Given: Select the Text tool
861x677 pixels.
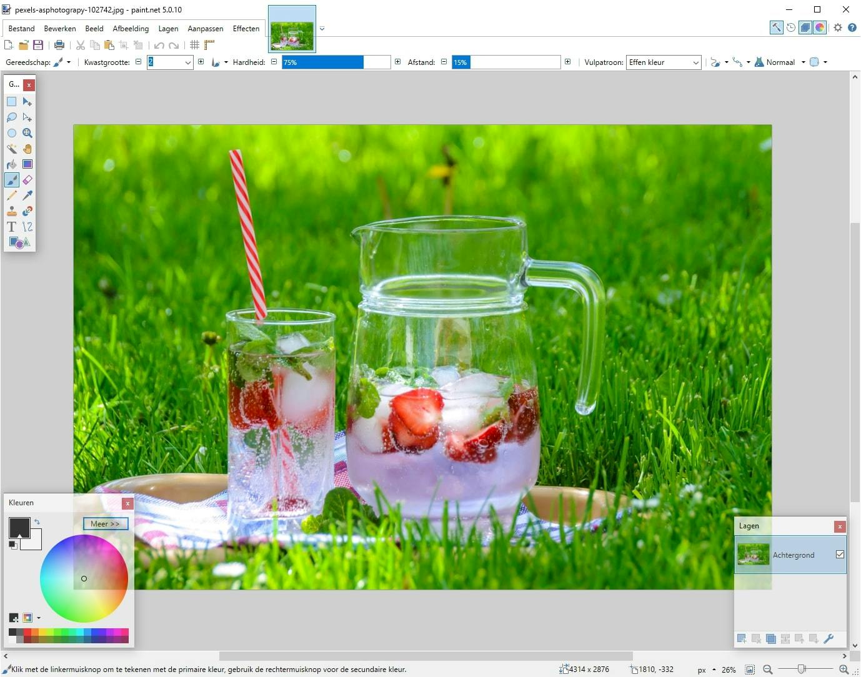Looking at the screenshot, I should click(x=12, y=227).
